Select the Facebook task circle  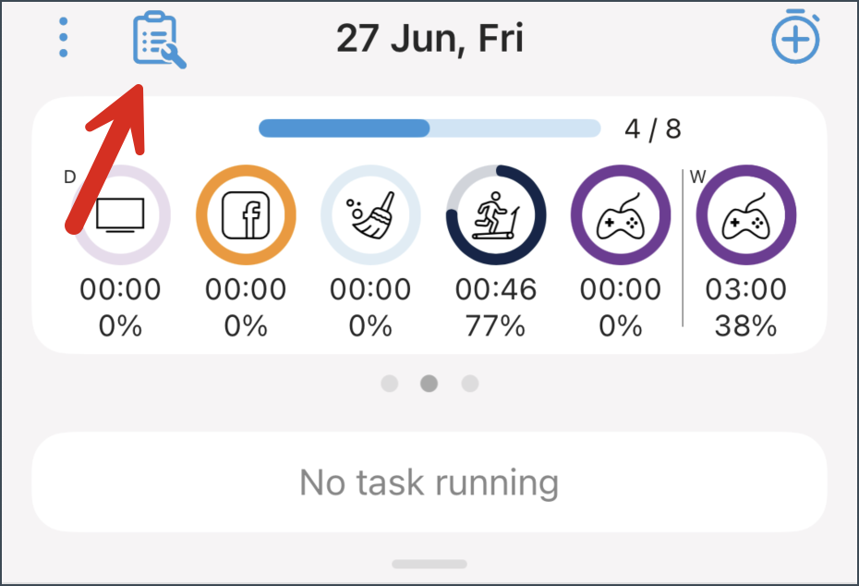246,214
